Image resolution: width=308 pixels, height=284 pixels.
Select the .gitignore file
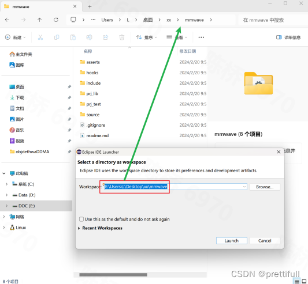(92, 125)
